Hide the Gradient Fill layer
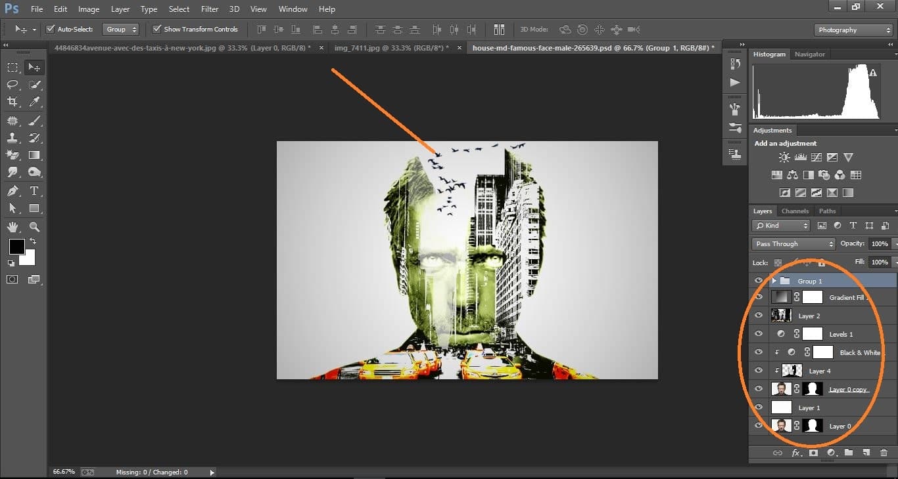 (759, 297)
